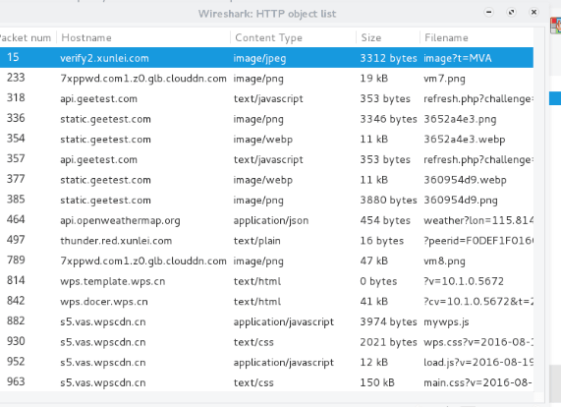Viewport: 561px width, 407px height.
Task: Select the 360954d9.webp object row
Action: (x=266, y=180)
